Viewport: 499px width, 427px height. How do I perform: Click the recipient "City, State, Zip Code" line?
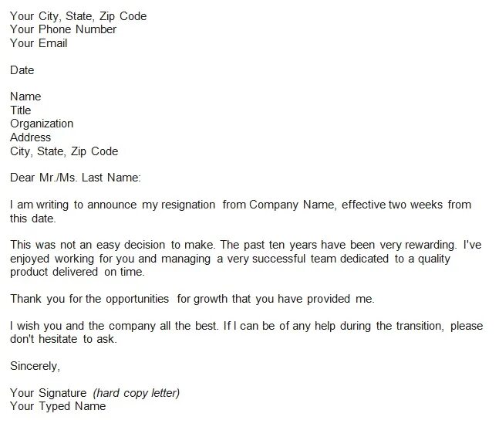(64, 151)
